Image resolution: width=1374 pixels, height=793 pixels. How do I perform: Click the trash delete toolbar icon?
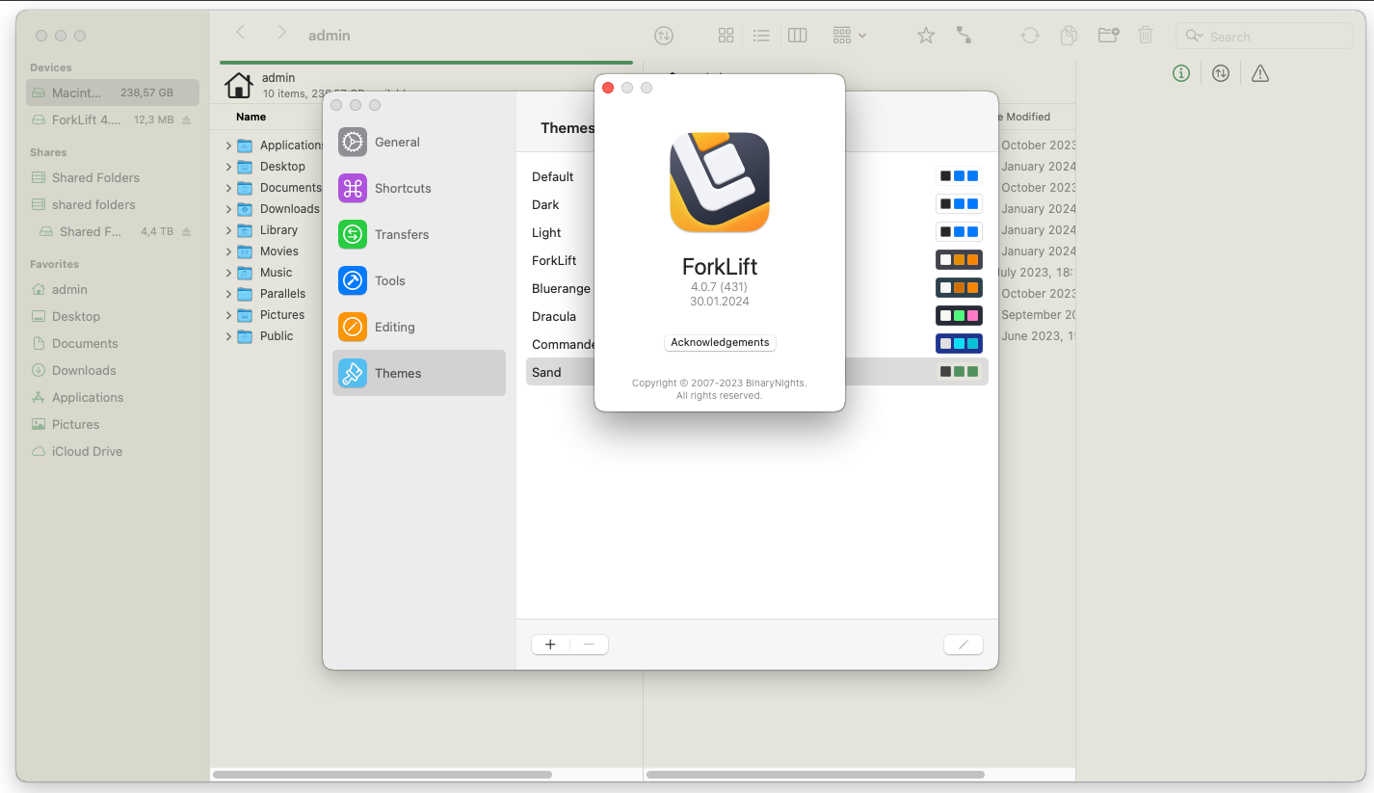[x=1145, y=36]
